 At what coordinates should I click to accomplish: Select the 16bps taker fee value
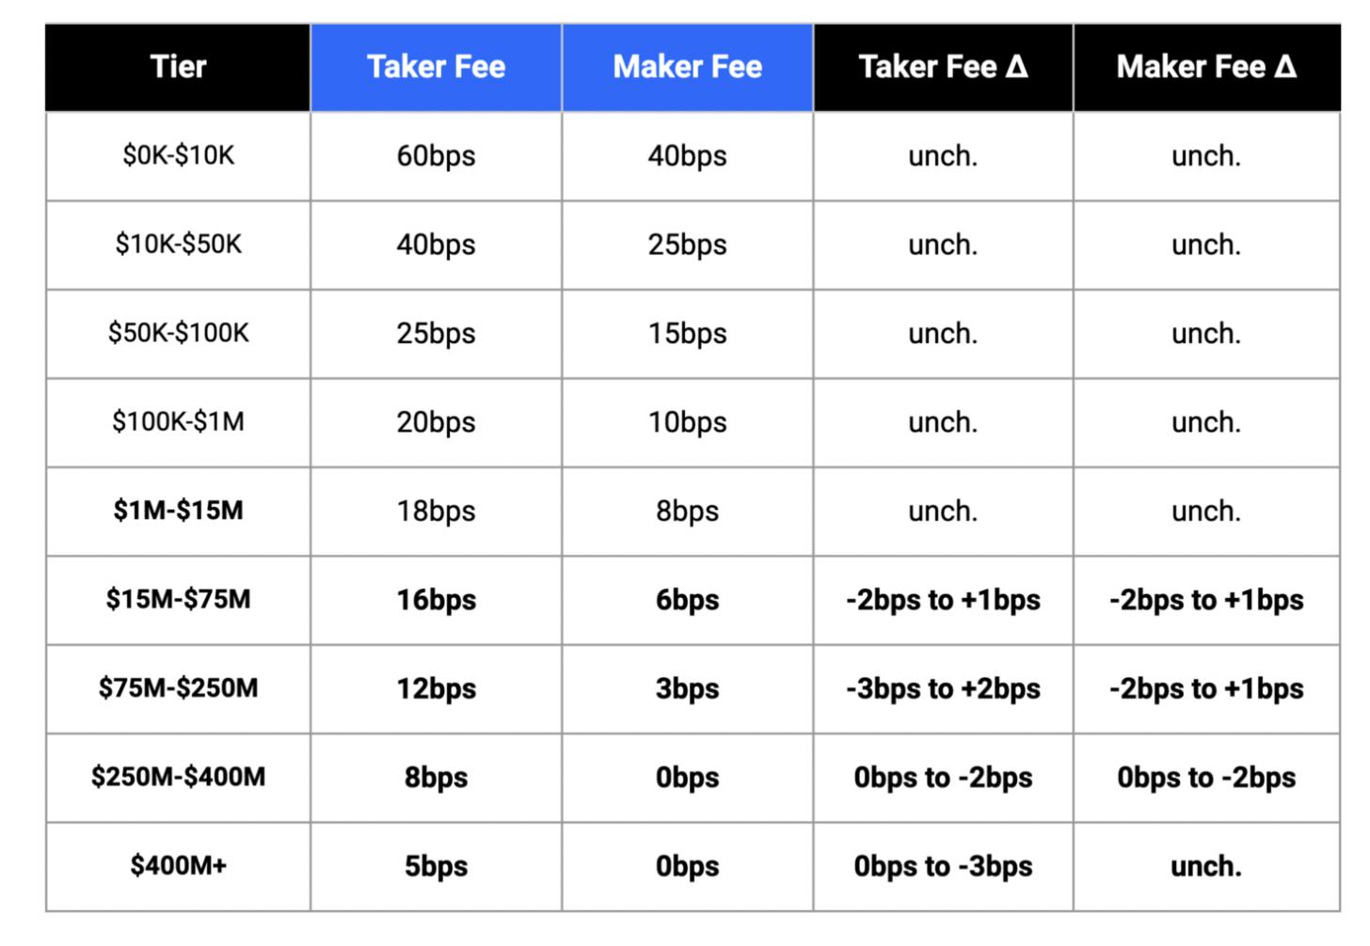[x=436, y=600]
